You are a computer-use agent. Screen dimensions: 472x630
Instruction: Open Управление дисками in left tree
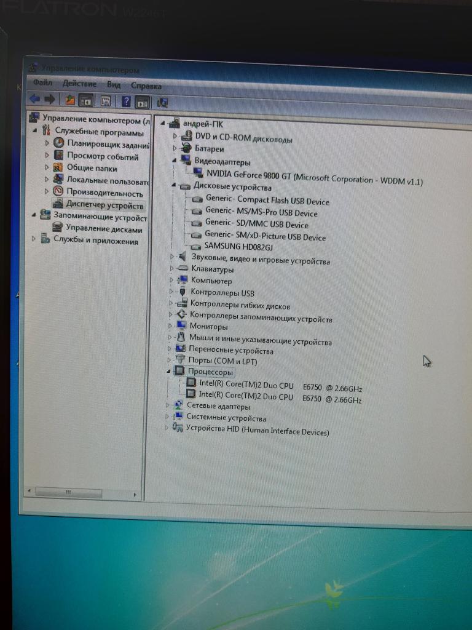click(103, 229)
